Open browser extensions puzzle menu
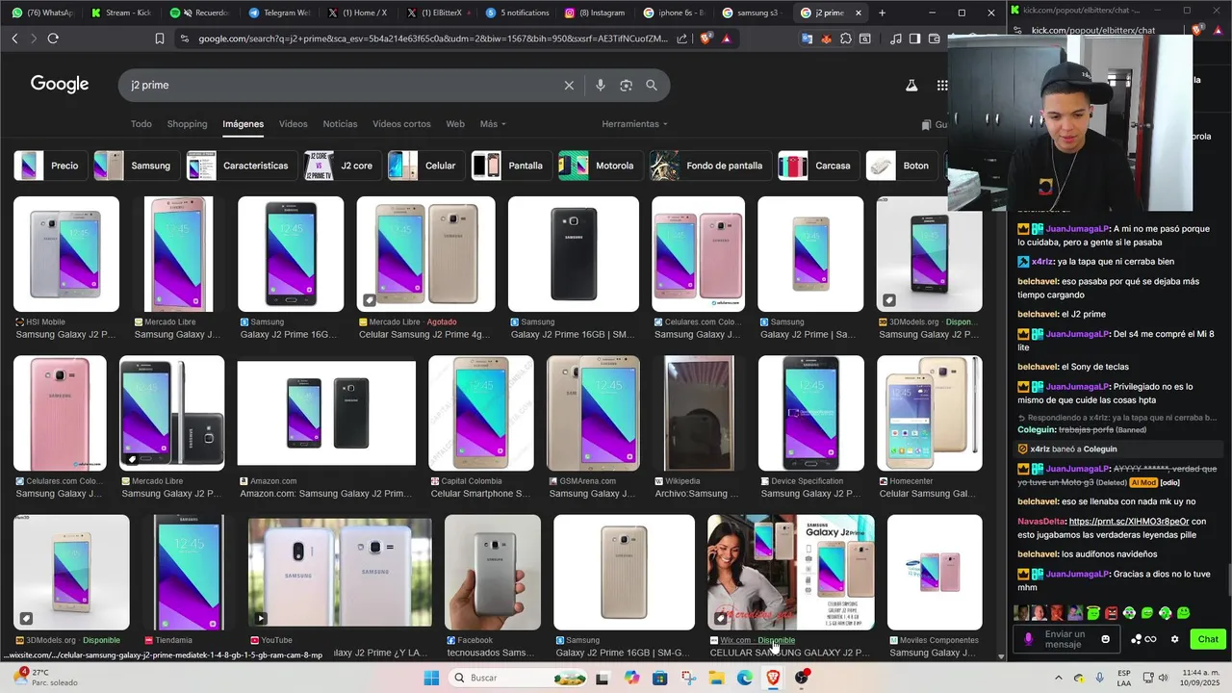The width and height of the screenshot is (1232, 693). [845, 38]
